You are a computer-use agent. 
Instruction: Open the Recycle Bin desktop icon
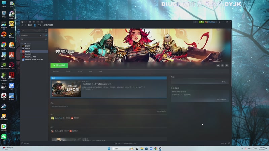point(4,14)
